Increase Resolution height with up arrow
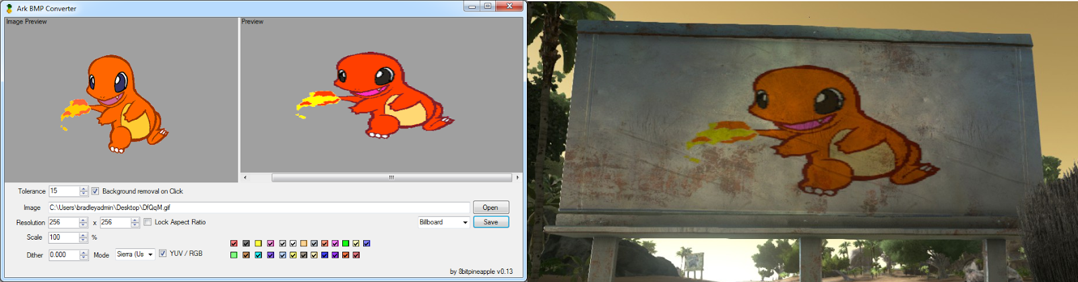Screen dimensions: 1078x282 [135, 219]
